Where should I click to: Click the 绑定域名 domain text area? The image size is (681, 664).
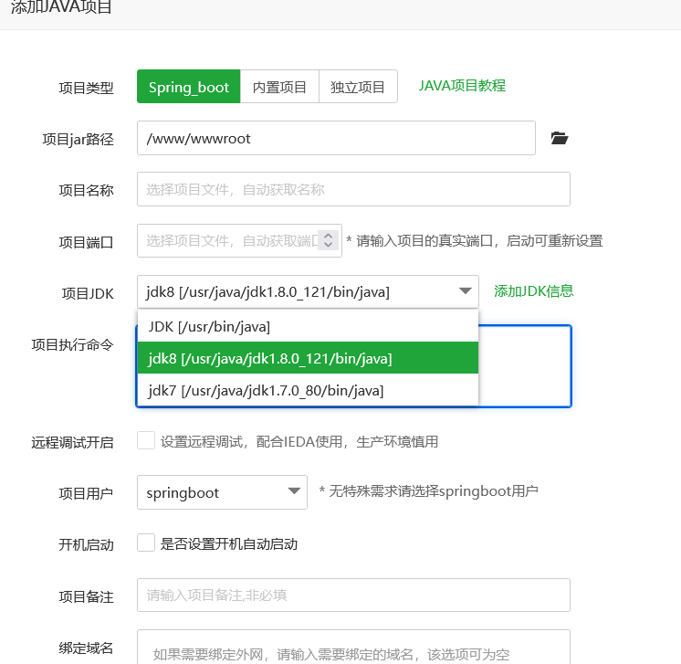pos(353,647)
